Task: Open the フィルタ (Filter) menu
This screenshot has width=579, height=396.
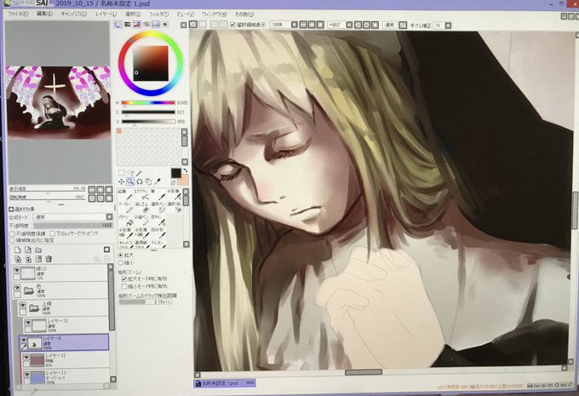Action: (x=158, y=14)
